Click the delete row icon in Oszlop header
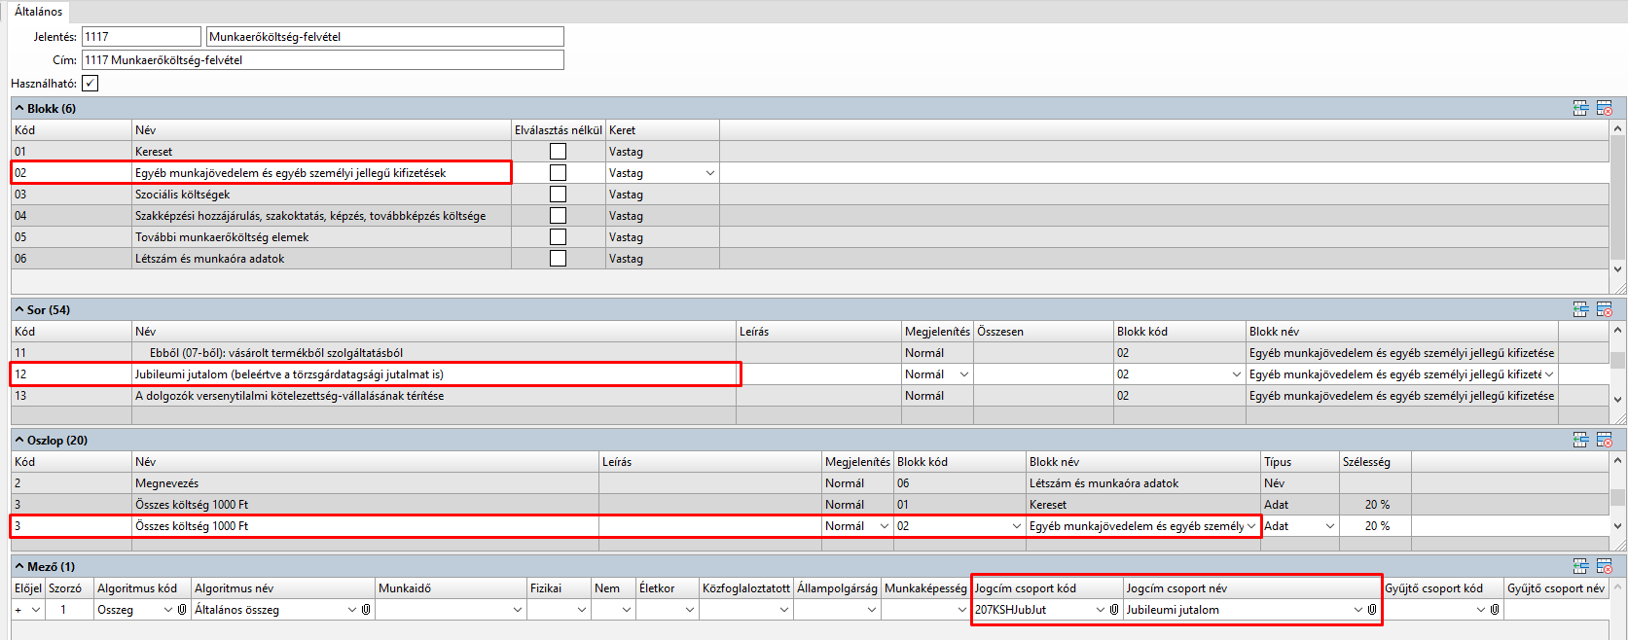The image size is (1628, 640). pos(1605,440)
